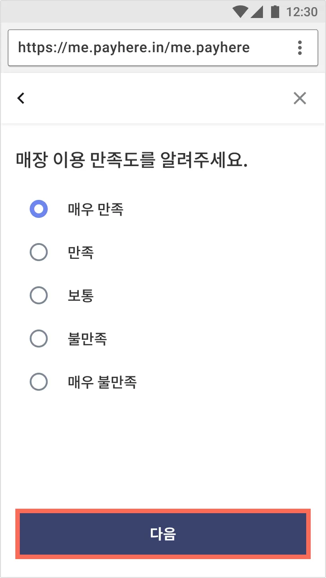Image resolution: width=326 pixels, height=578 pixels.
Task: Select the 만족 radio button
Action: point(39,253)
